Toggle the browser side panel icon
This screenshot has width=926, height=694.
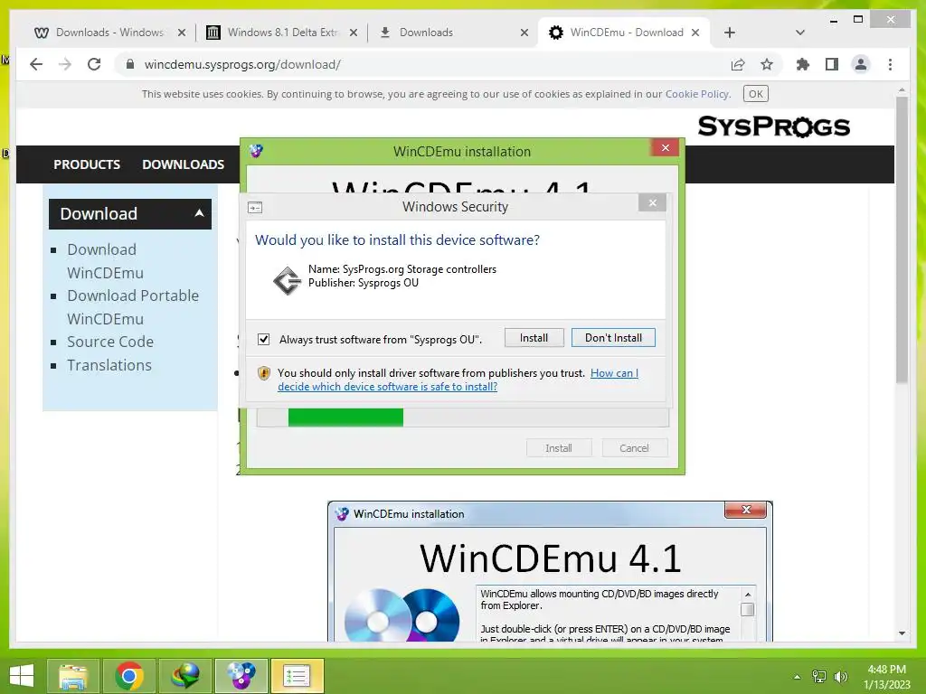point(832,64)
